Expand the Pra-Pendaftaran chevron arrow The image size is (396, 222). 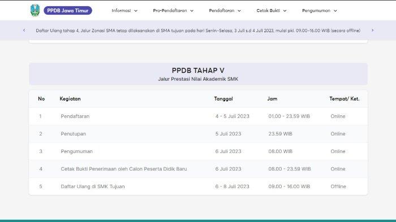(192, 11)
